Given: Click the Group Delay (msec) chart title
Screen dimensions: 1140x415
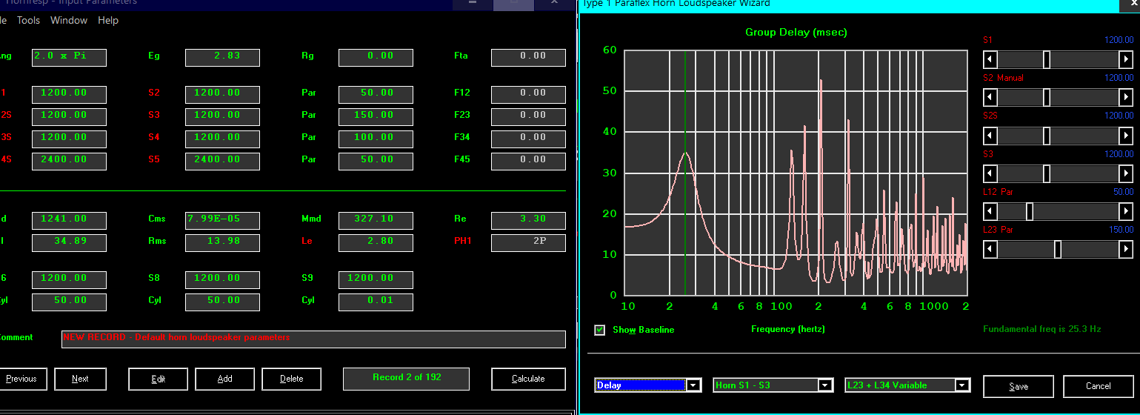Looking at the screenshot, I should click(796, 32).
